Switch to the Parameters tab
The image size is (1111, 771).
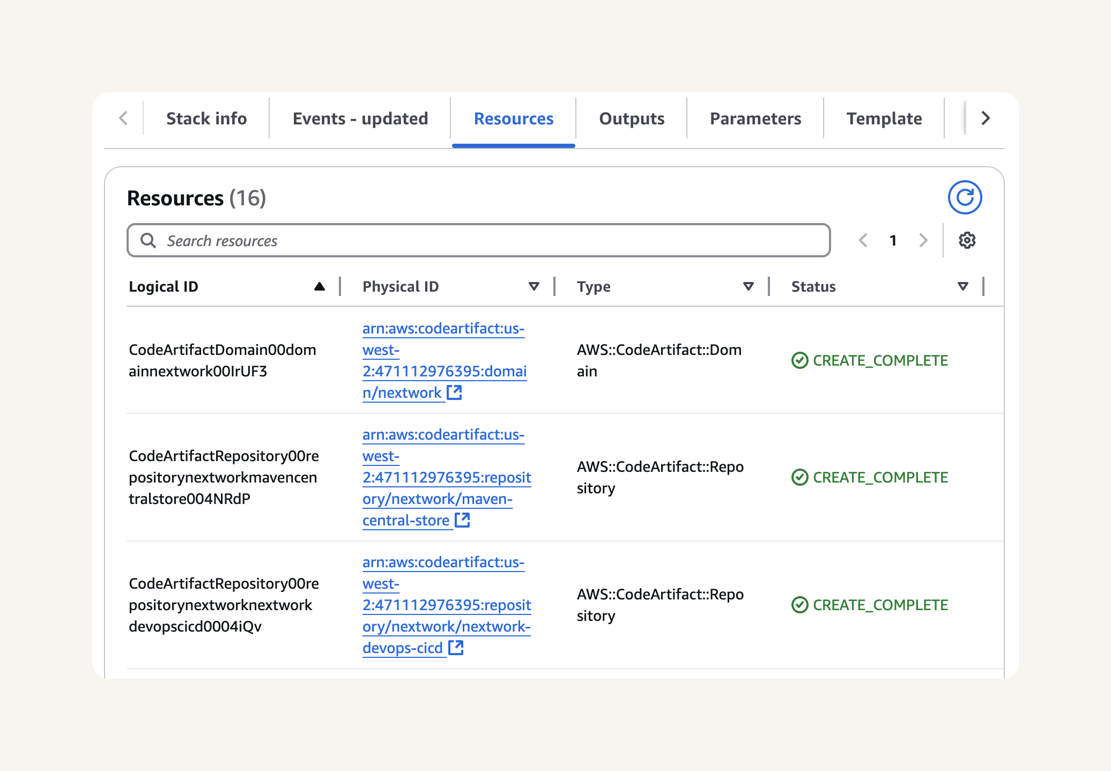pos(756,118)
